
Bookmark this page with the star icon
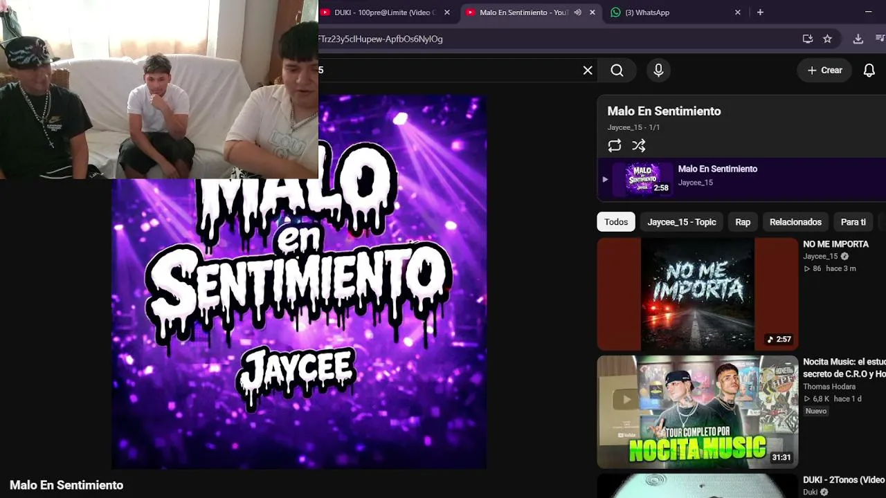(827, 39)
